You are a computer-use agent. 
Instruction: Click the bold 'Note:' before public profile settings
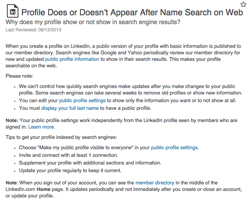pyautogui.click(x=12, y=121)
